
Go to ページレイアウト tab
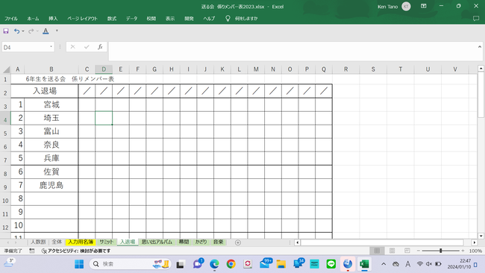pos(82,19)
